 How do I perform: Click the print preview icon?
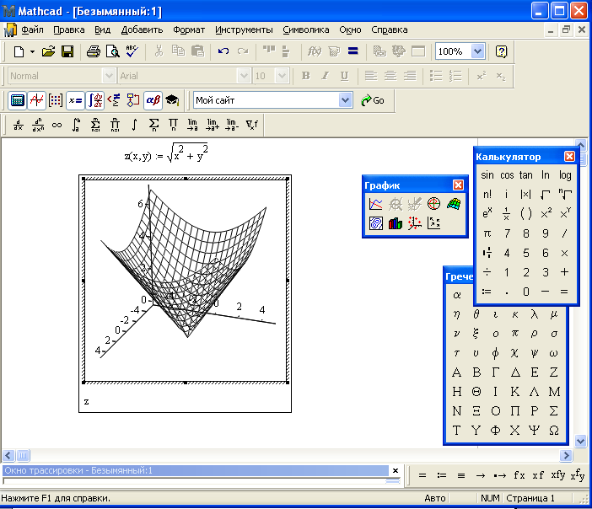point(112,51)
